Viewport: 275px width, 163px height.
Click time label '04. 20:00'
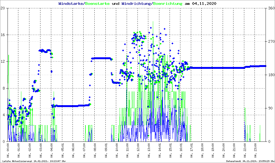(x=223, y=150)
